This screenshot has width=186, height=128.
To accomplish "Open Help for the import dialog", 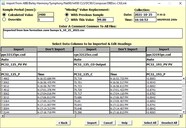I will pyautogui.click(x=125, y=123).
